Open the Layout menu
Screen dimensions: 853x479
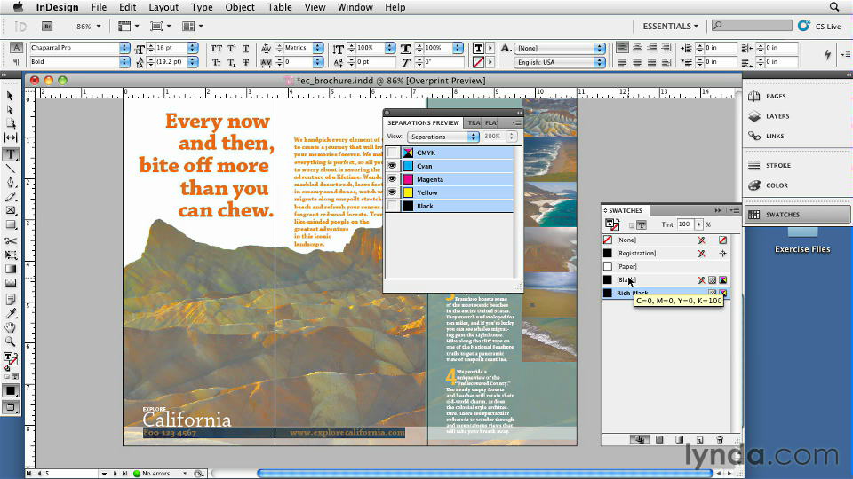(x=163, y=7)
